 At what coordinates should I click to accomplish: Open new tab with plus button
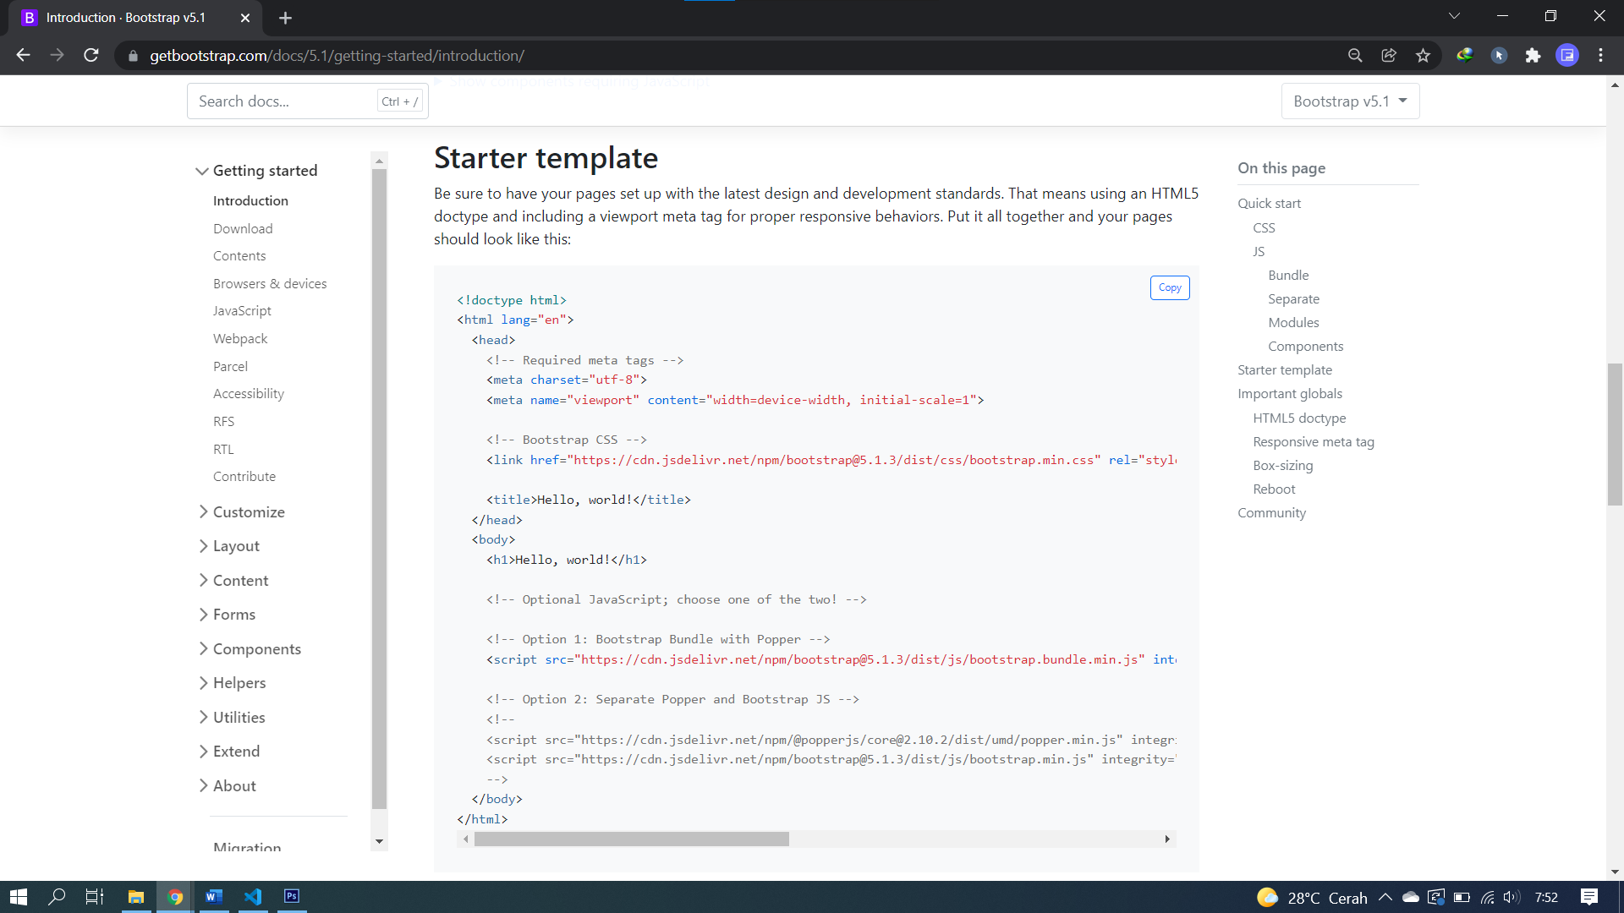[285, 18]
